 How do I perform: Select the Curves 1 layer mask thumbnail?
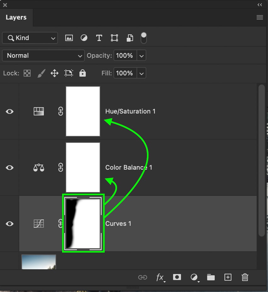(83, 224)
